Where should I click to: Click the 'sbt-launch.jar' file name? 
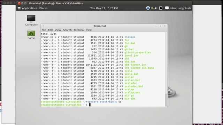click(x=136, y=65)
